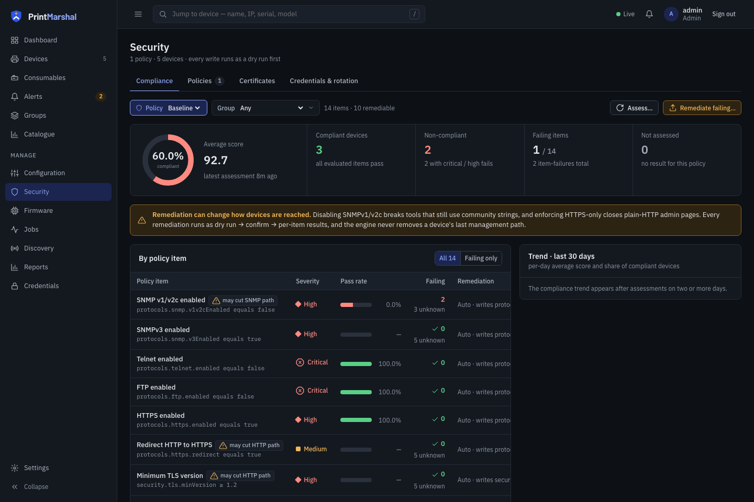Screen dimensions: 754x502
Task: Click the Assess button
Action: (634, 108)
